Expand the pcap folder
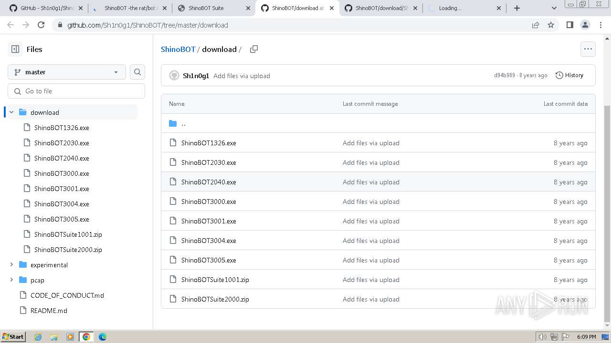The height and width of the screenshot is (343, 611). point(11,280)
